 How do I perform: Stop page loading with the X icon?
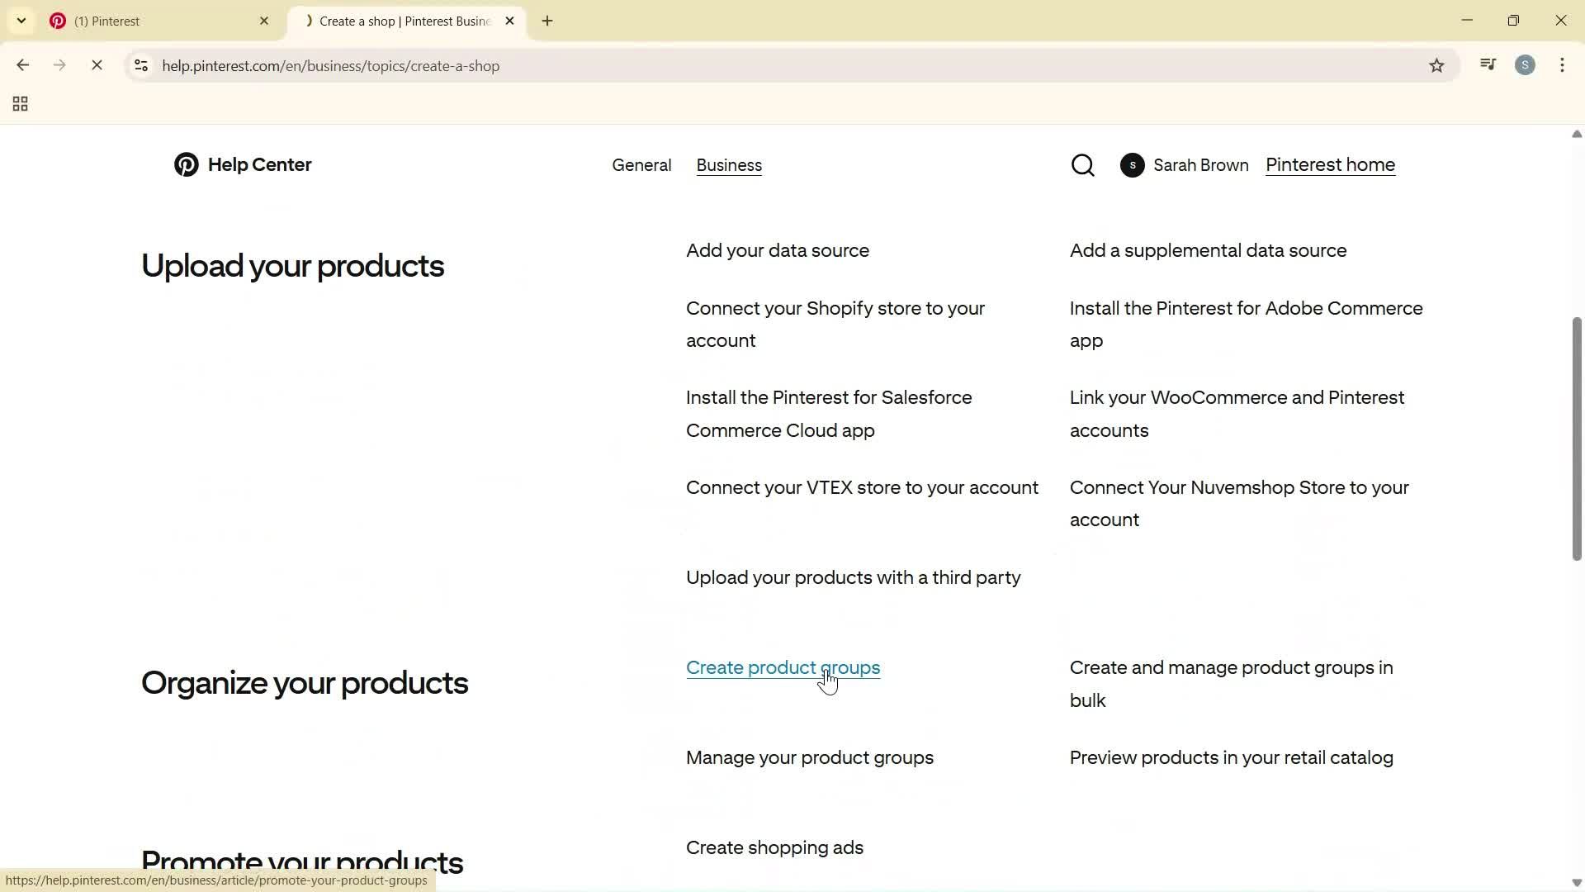click(x=97, y=65)
